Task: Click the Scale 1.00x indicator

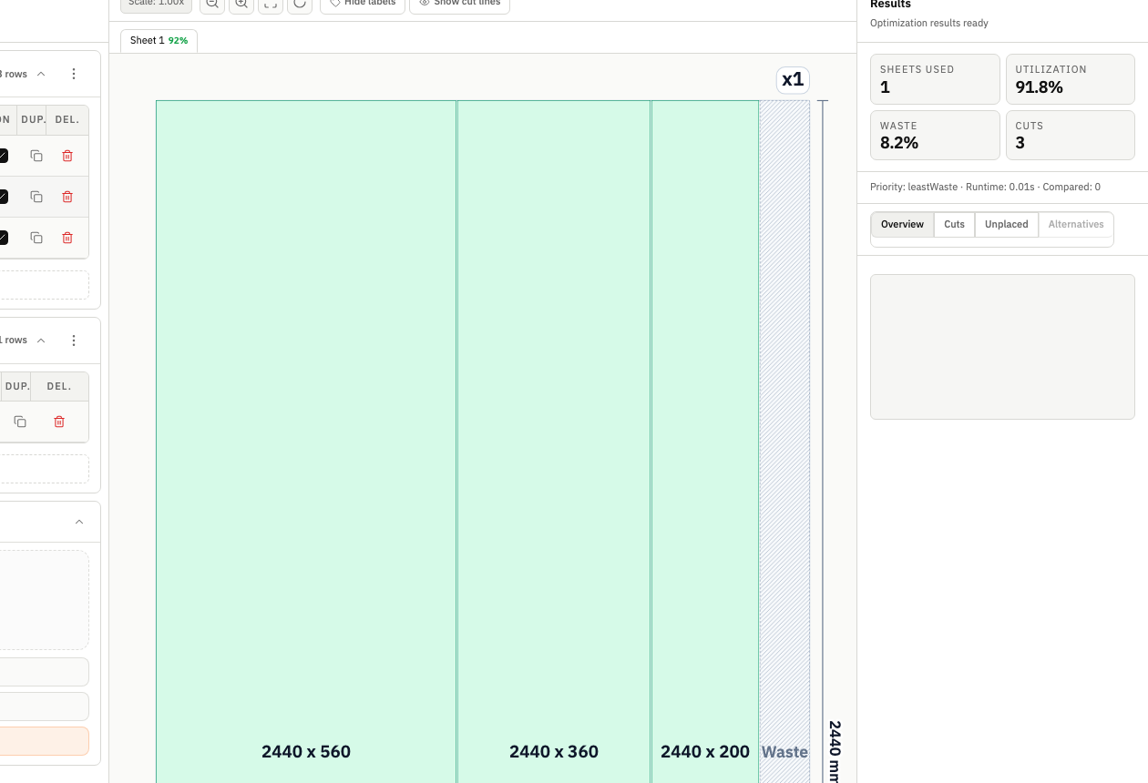Action: (156, 5)
